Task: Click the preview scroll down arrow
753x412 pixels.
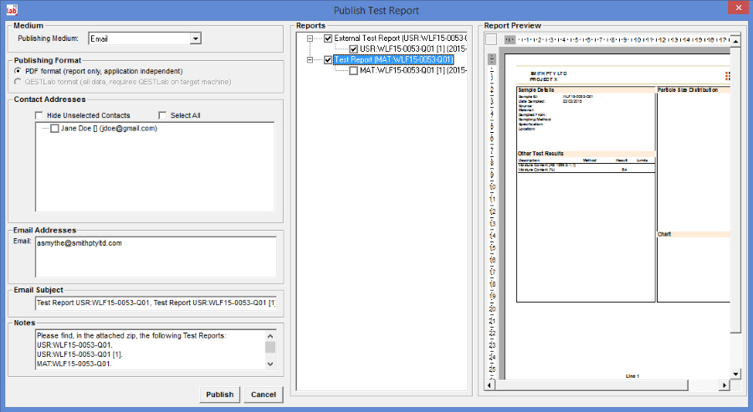Action: (x=735, y=374)
